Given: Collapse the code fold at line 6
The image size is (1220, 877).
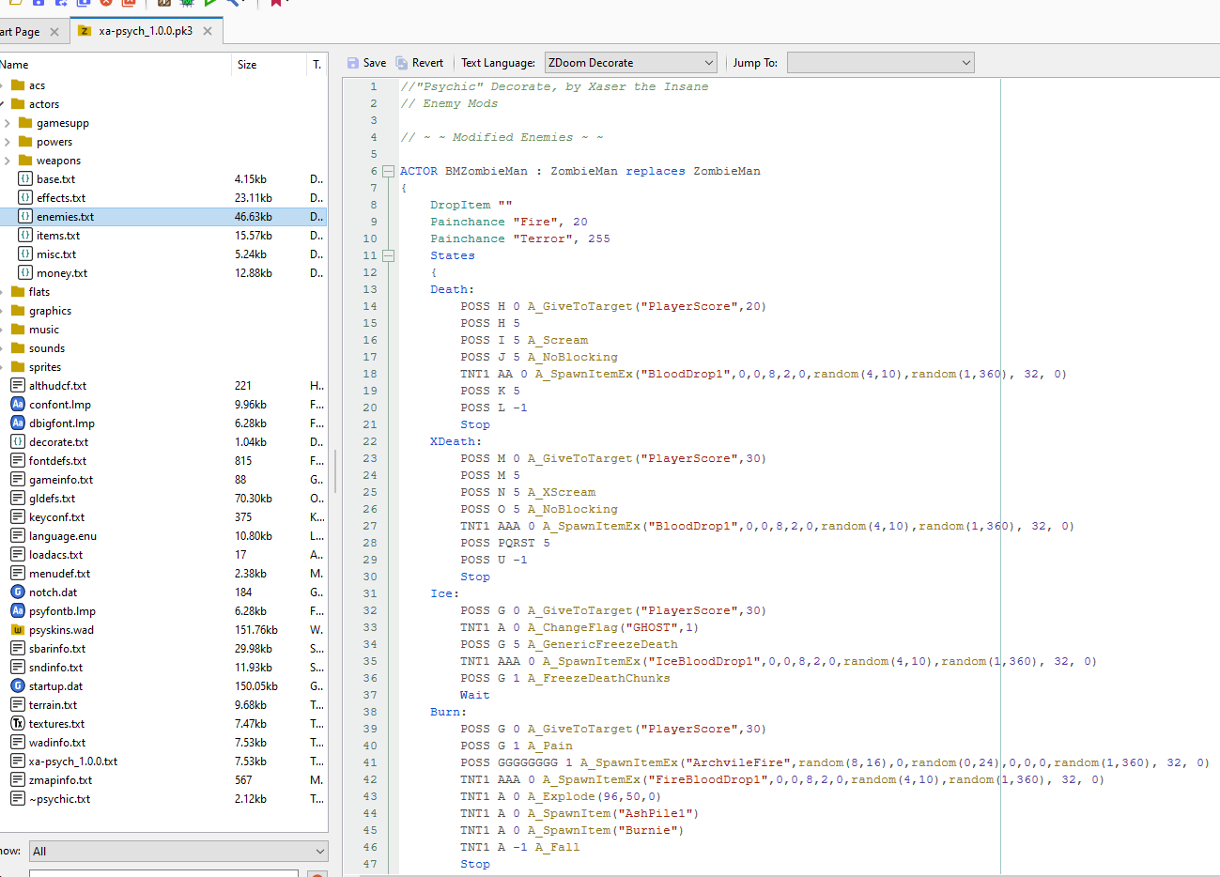Looking at the screenshot, I should 388,171.
